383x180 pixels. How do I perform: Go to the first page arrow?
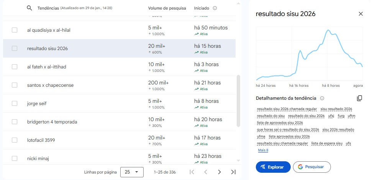pos(192,172)
